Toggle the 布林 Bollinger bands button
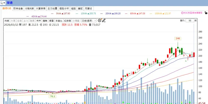208x104 pixels. coord(39,21)
